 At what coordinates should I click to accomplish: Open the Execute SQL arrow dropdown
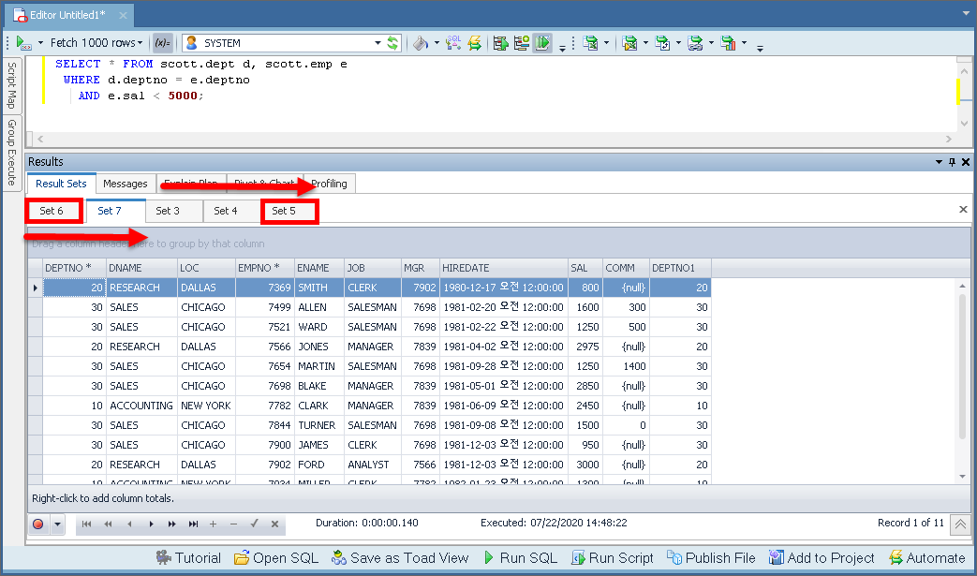pyautogui.click(x=40, y=43)
